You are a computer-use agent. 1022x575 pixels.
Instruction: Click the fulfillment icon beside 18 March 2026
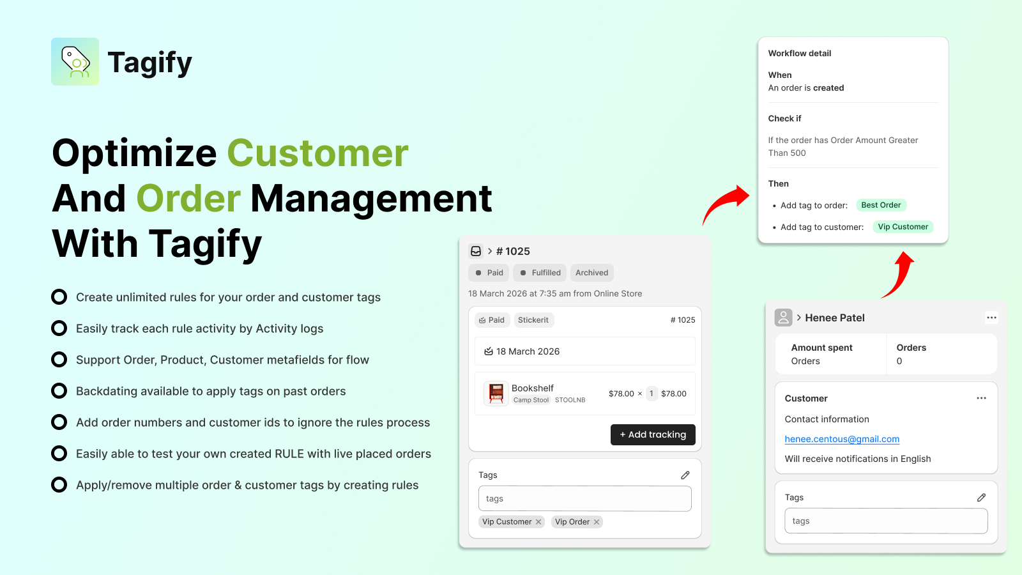489,351
